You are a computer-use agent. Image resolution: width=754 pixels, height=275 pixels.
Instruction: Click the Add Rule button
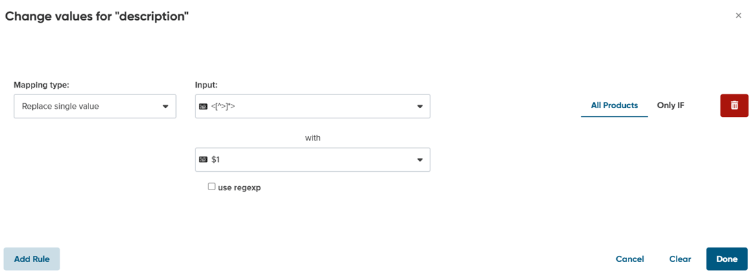click(x=32, y=259)
